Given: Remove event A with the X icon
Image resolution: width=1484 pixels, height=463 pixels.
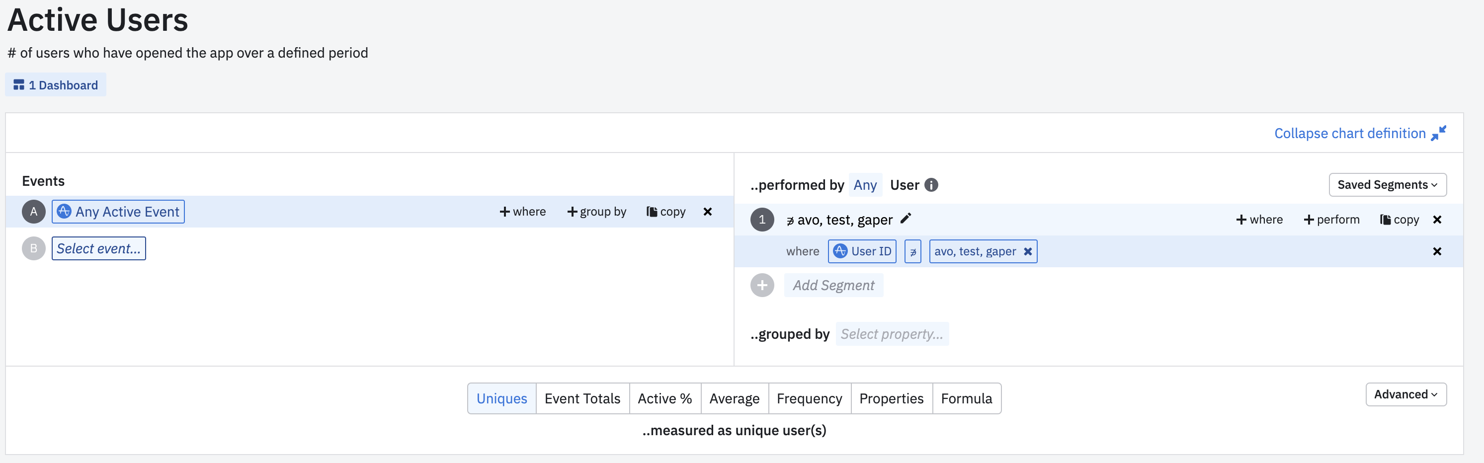Looking at the screenshot, I should pos(707,212).
